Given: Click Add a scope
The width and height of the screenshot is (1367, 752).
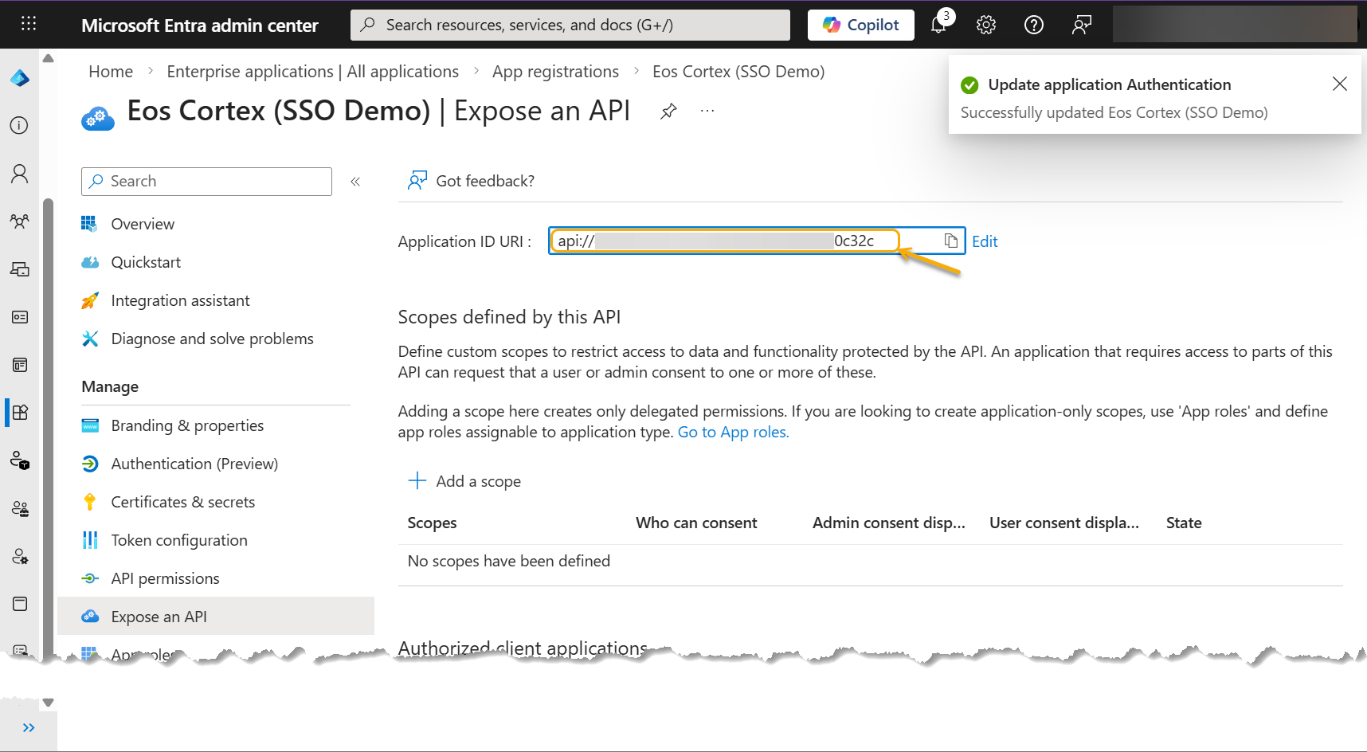Looking at the screenshot, I should point(464,481).
